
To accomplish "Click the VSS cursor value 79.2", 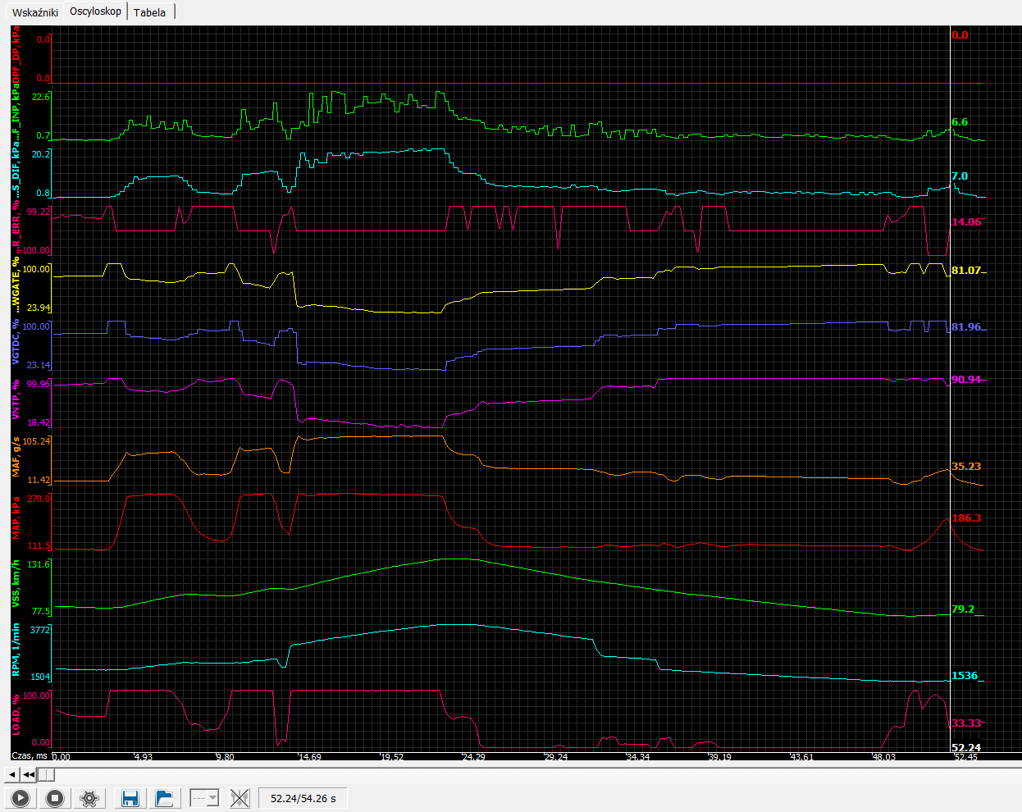I will click(963, 609).
